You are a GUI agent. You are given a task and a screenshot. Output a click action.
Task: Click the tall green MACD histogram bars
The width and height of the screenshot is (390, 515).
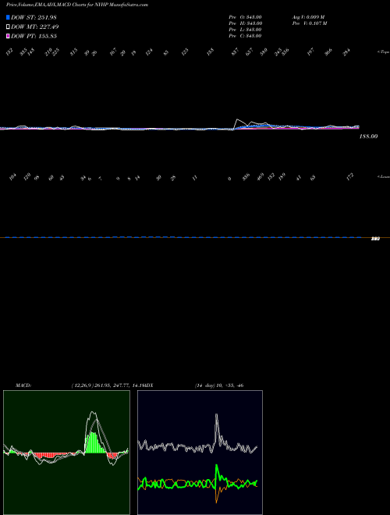tap(94, 442)
